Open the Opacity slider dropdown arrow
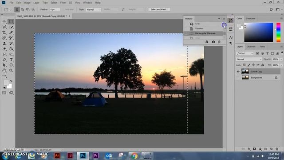The image size is (284, 160). click(x=281, y=59)
